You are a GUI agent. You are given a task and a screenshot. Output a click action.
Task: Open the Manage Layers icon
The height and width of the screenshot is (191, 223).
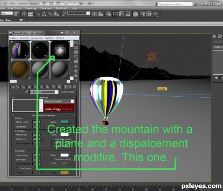[x=109, y=14]
